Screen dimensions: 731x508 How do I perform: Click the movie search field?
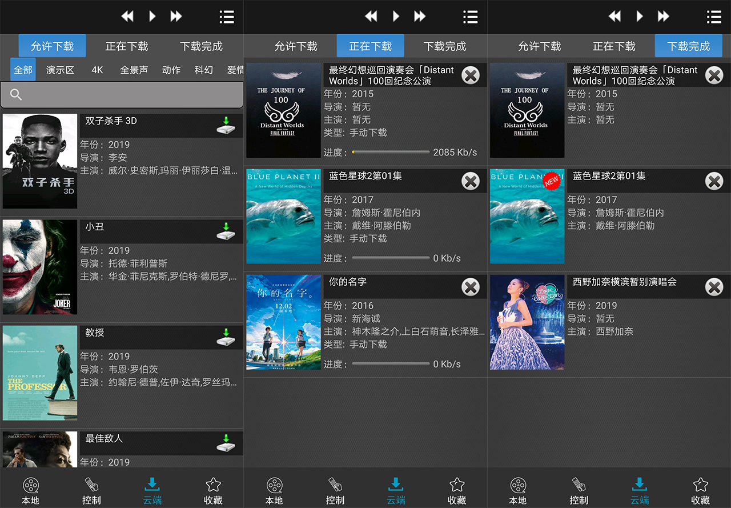click(122, 95)
